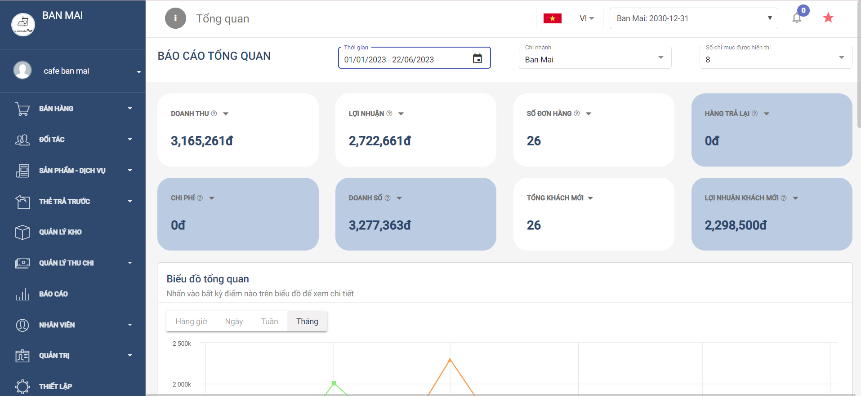
Task: Open the VI language dropdown
Action: [x=587, y=18]
